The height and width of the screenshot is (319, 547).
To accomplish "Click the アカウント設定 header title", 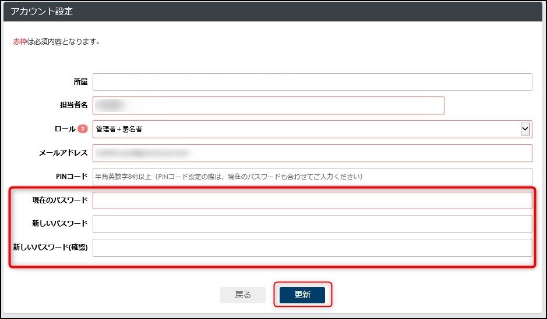I will tap(42, 12).
